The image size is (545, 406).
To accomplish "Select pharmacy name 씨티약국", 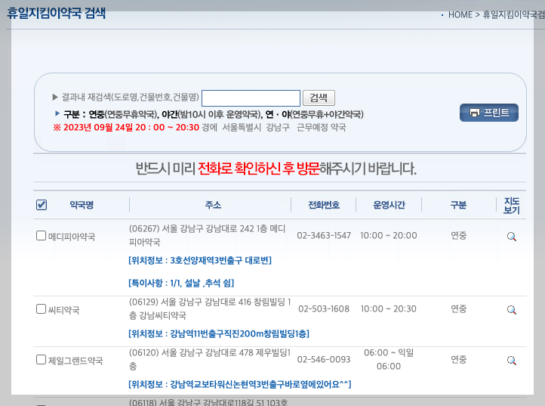I will pyautogui.click(x=63, y=310).
